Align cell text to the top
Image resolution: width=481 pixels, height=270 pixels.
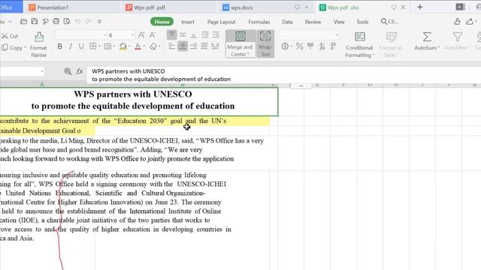pos(172,34)
